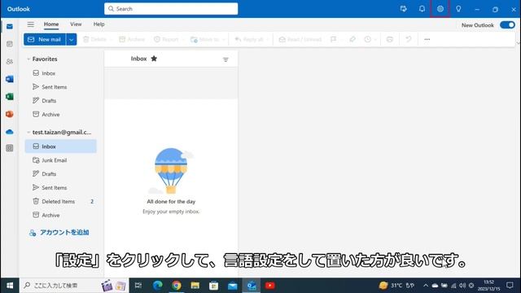This screenshot has height=293, width=521.
Task: Open OneDrive from the left rail
Action: [x=10, y=132]
